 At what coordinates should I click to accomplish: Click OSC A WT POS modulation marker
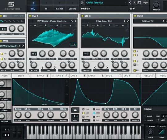click(x=31, y=62)
